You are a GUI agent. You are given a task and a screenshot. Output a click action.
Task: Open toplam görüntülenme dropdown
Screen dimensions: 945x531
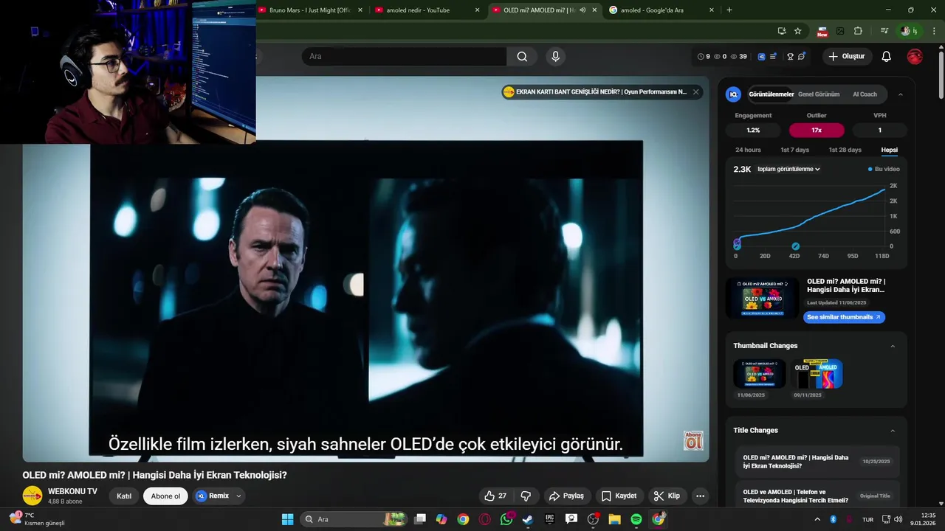[x=789, y=169]
